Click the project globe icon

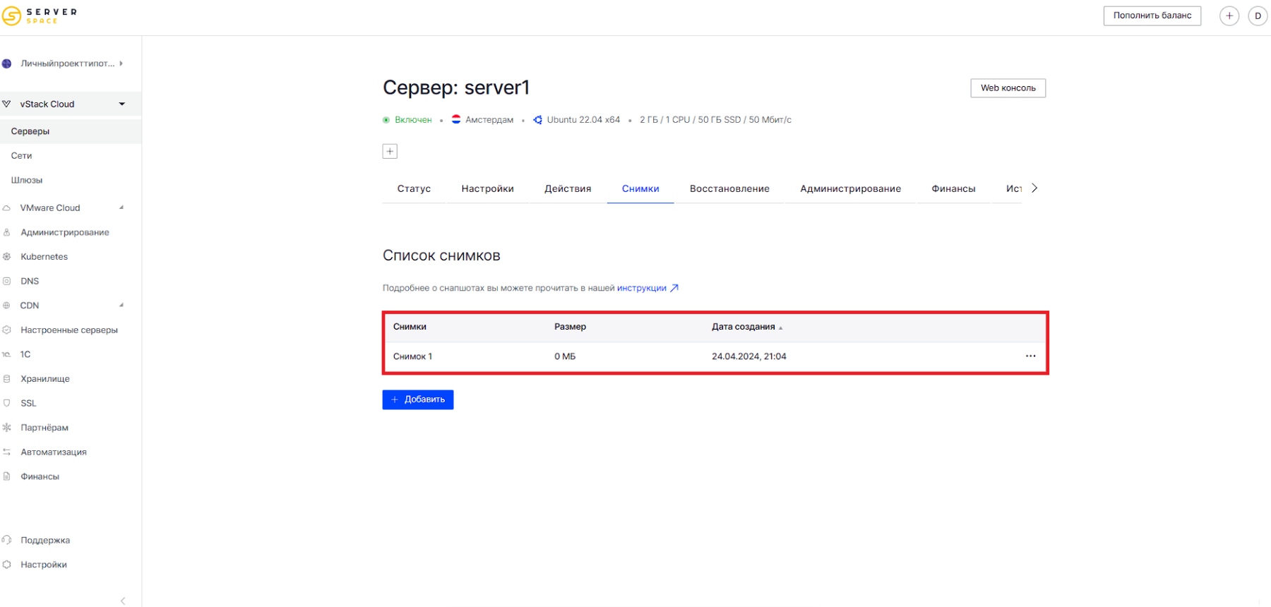(6, 64)
